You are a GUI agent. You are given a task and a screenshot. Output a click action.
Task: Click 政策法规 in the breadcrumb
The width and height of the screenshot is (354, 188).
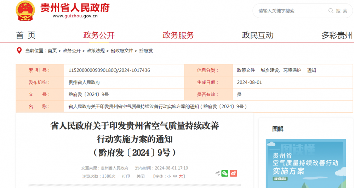coord(96,51)
